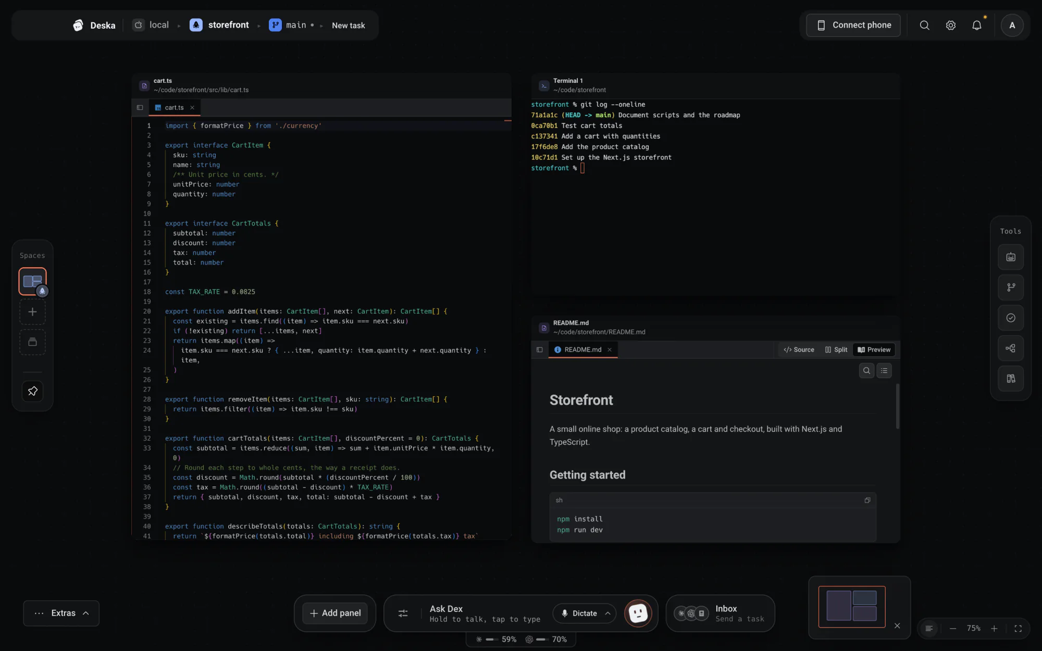Screen dimensions: 1042x651
Task: Copy the sh code block in README
Action: [x=867, y=500]
